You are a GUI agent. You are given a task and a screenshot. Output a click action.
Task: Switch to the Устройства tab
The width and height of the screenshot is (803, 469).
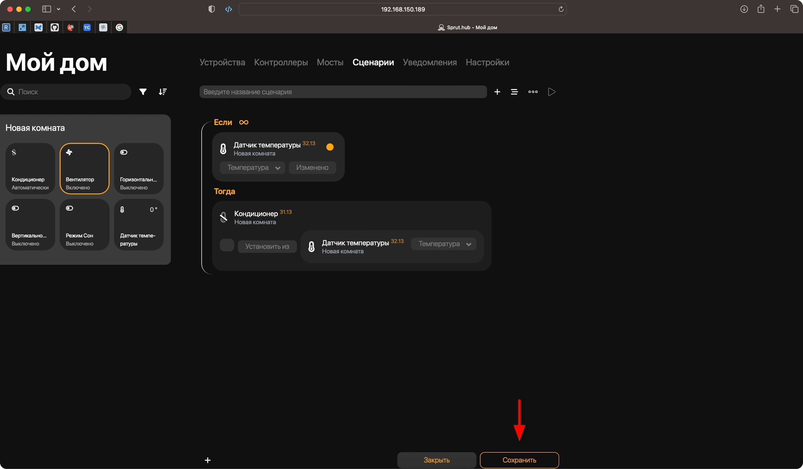coord(222,62)
